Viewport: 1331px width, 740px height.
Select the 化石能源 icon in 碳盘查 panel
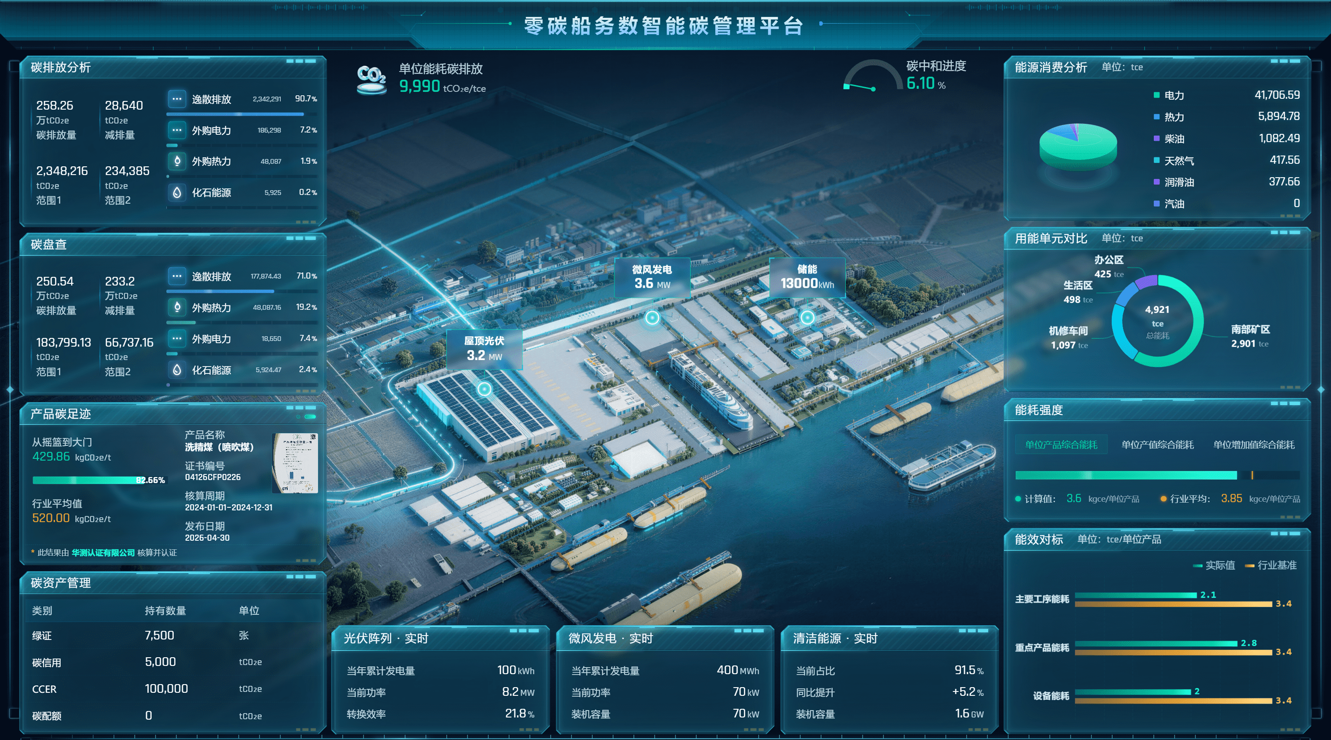tap(177, 370)
